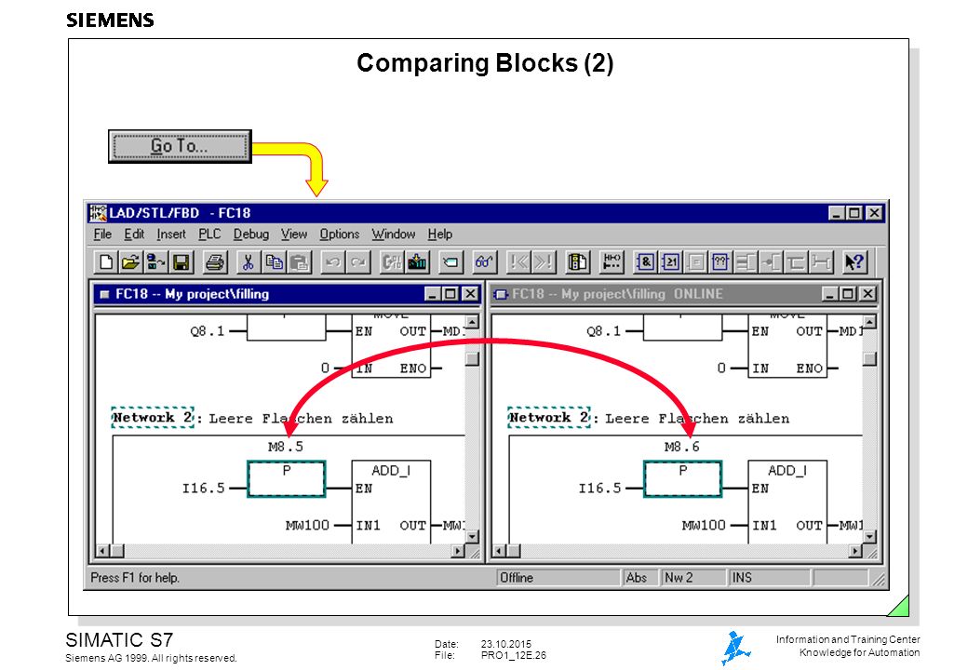Click vertical scroll thumb in offline window
This screenshot has width=968, height=670.
pos(472,358)
